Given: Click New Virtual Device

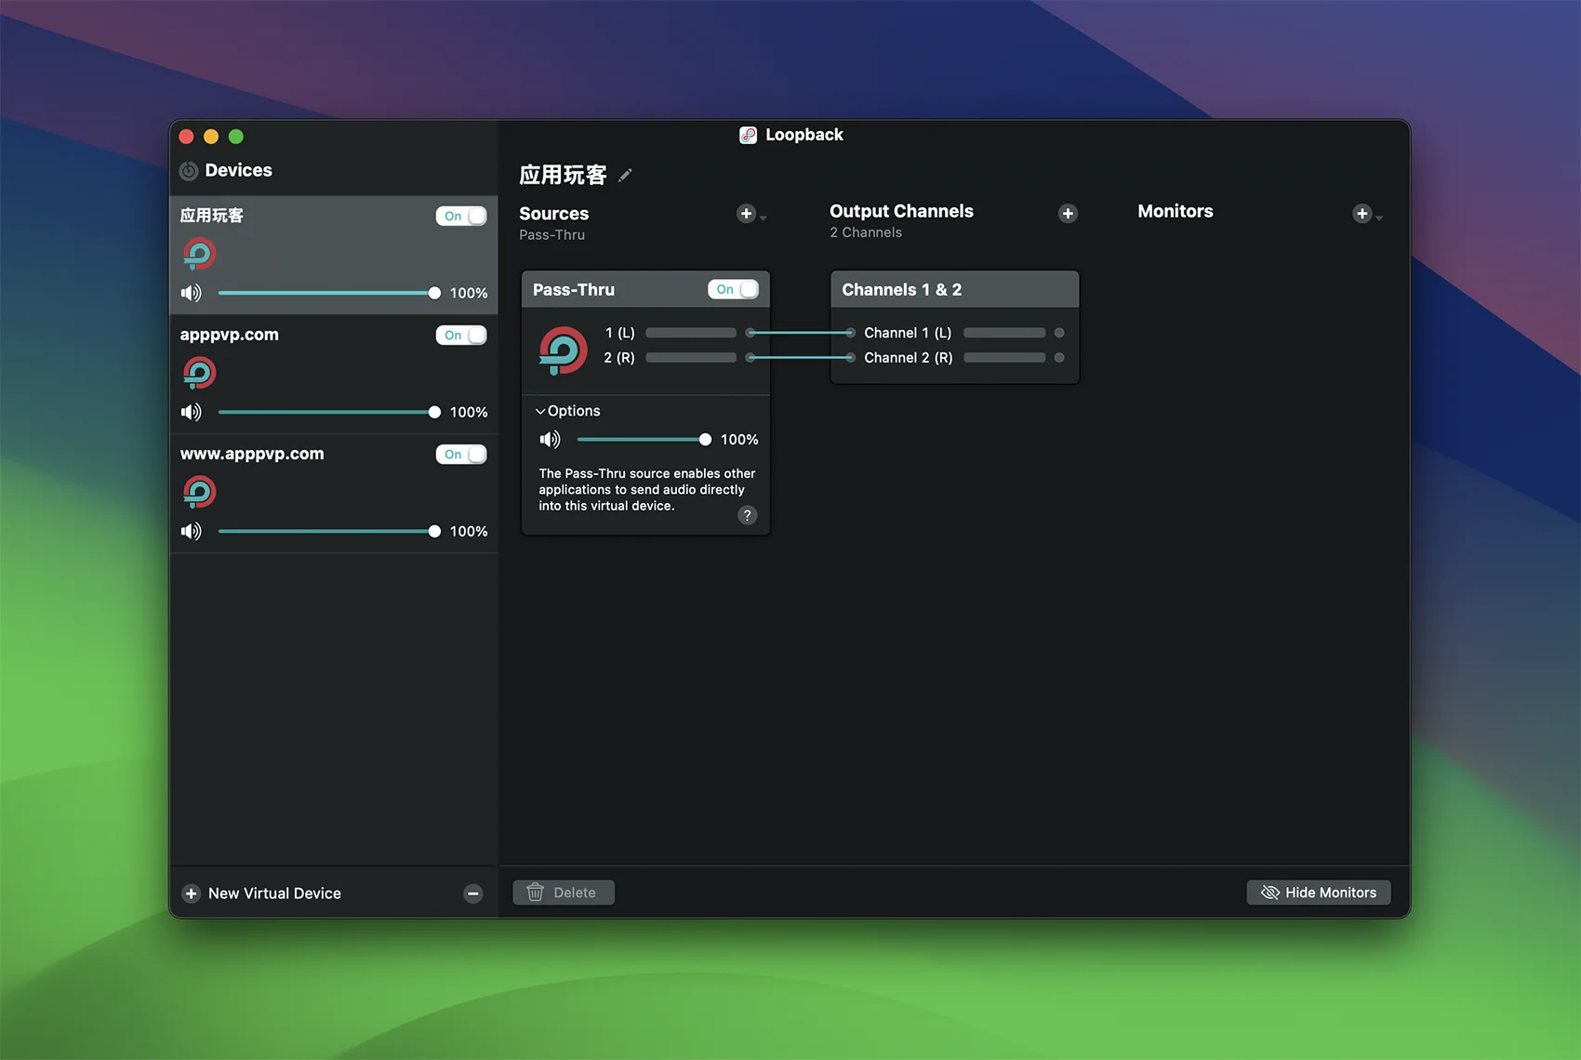Looking at the screenshot, I should (x=274, y=894).
